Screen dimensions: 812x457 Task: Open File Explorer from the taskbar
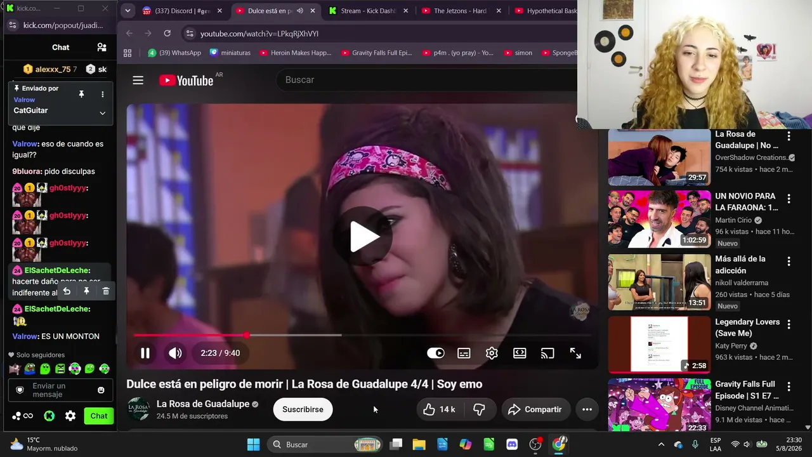pos(419,444)
